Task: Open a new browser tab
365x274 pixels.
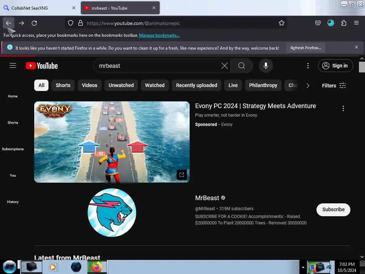Action: tap(167, 8)
